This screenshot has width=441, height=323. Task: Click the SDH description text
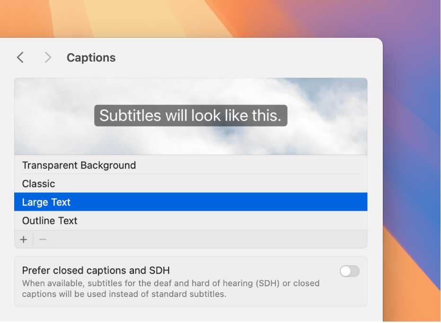[x=170, y=289]
